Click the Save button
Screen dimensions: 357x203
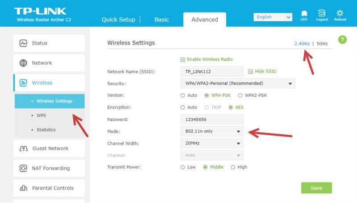(x=316, y=188)
